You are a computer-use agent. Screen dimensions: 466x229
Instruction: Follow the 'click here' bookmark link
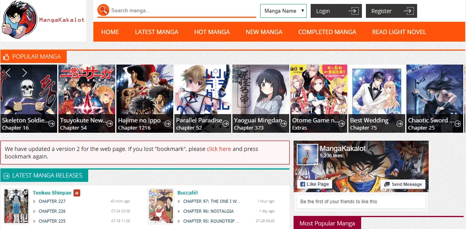(218, 149)
